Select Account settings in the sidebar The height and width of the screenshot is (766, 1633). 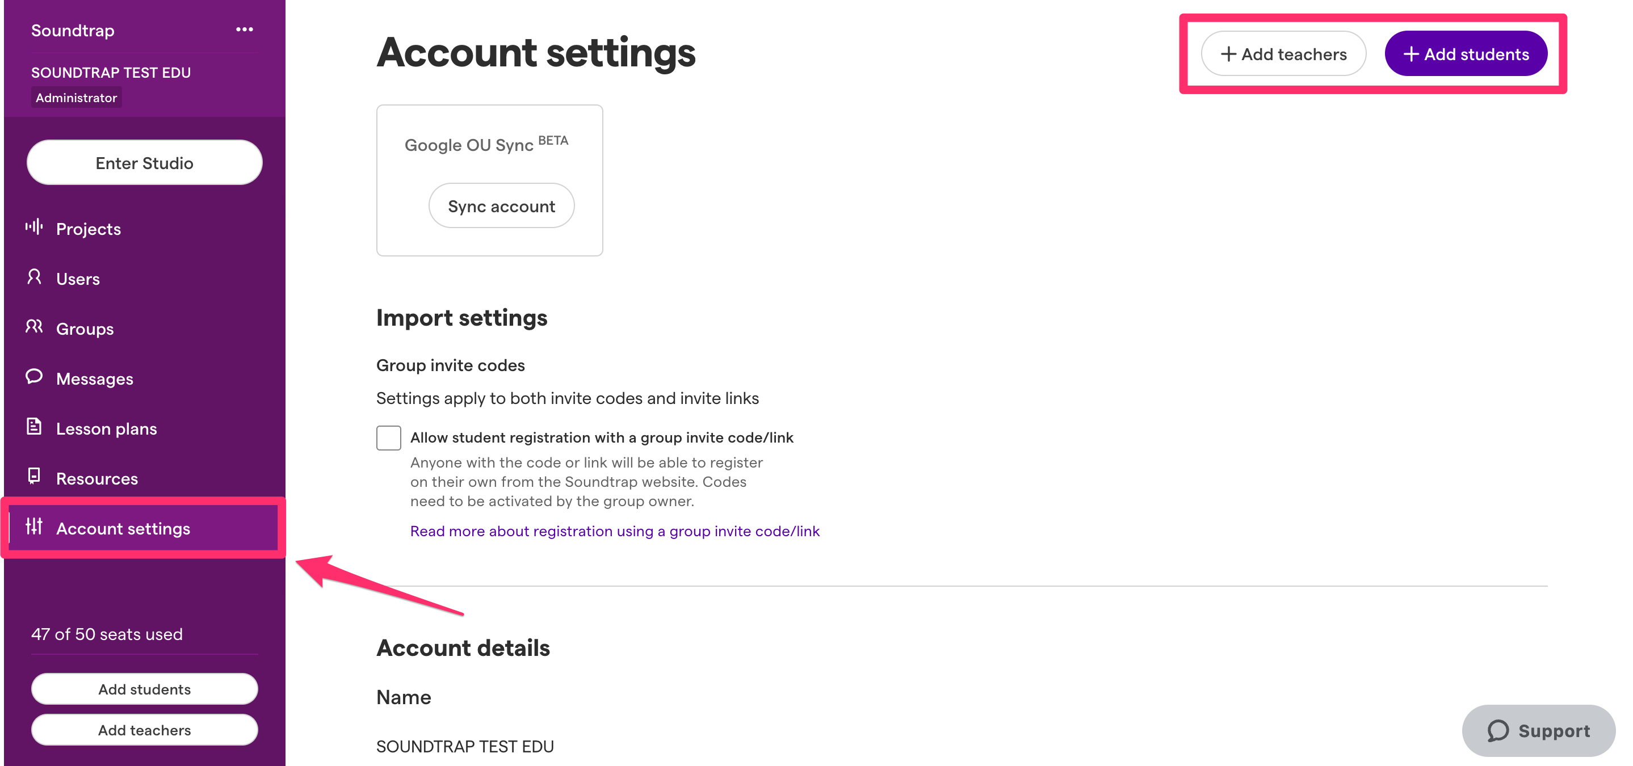tap(124, 528)
